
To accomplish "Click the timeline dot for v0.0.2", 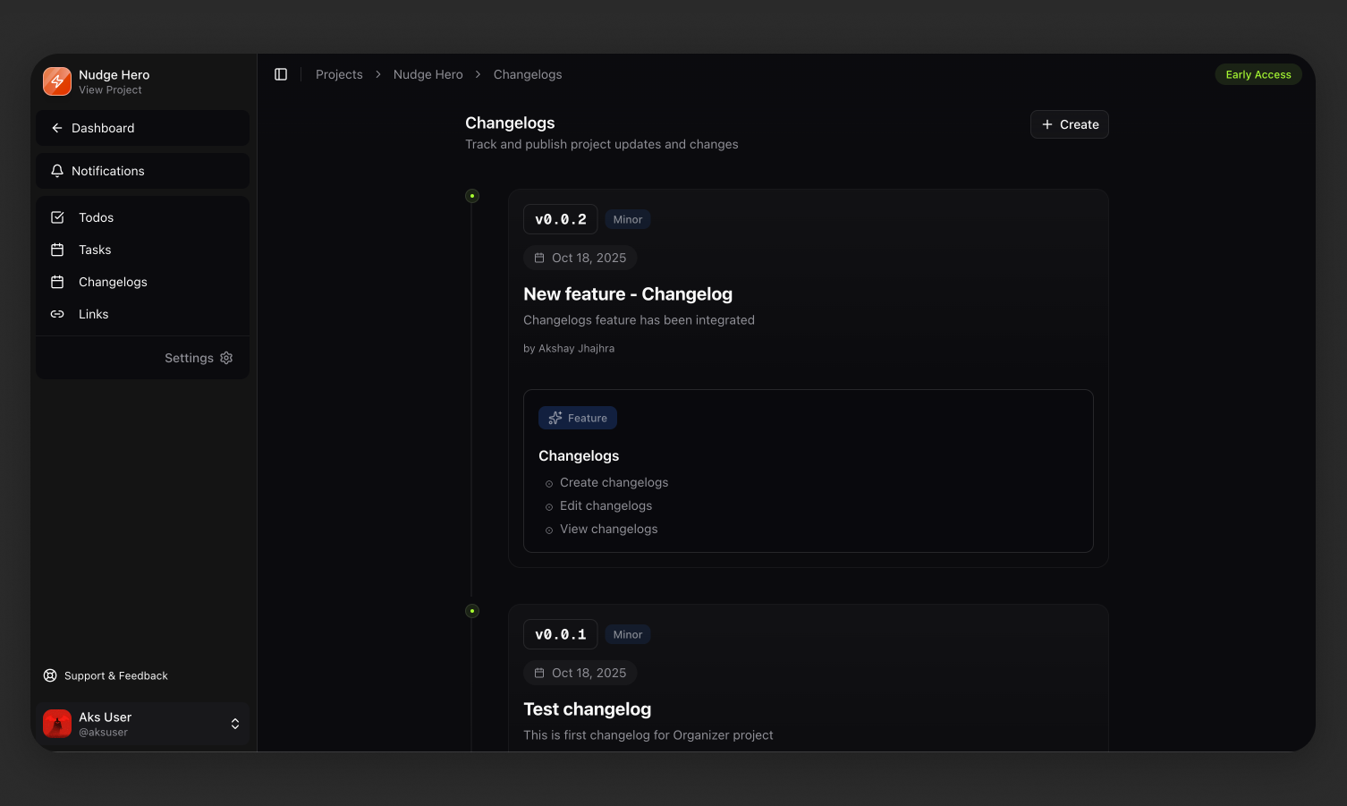I will [472, 196].
